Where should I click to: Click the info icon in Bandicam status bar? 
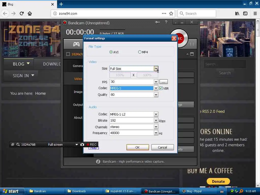click(98, 161)
